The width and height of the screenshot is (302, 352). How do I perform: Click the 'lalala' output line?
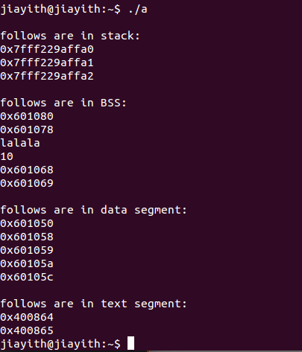[x=20, y=143]
